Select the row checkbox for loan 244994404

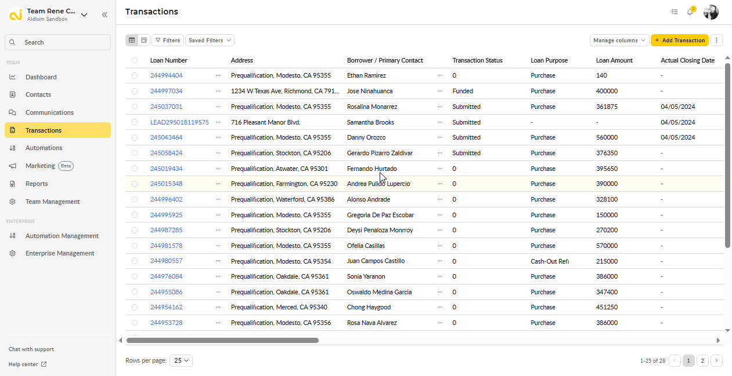point(135,75)
